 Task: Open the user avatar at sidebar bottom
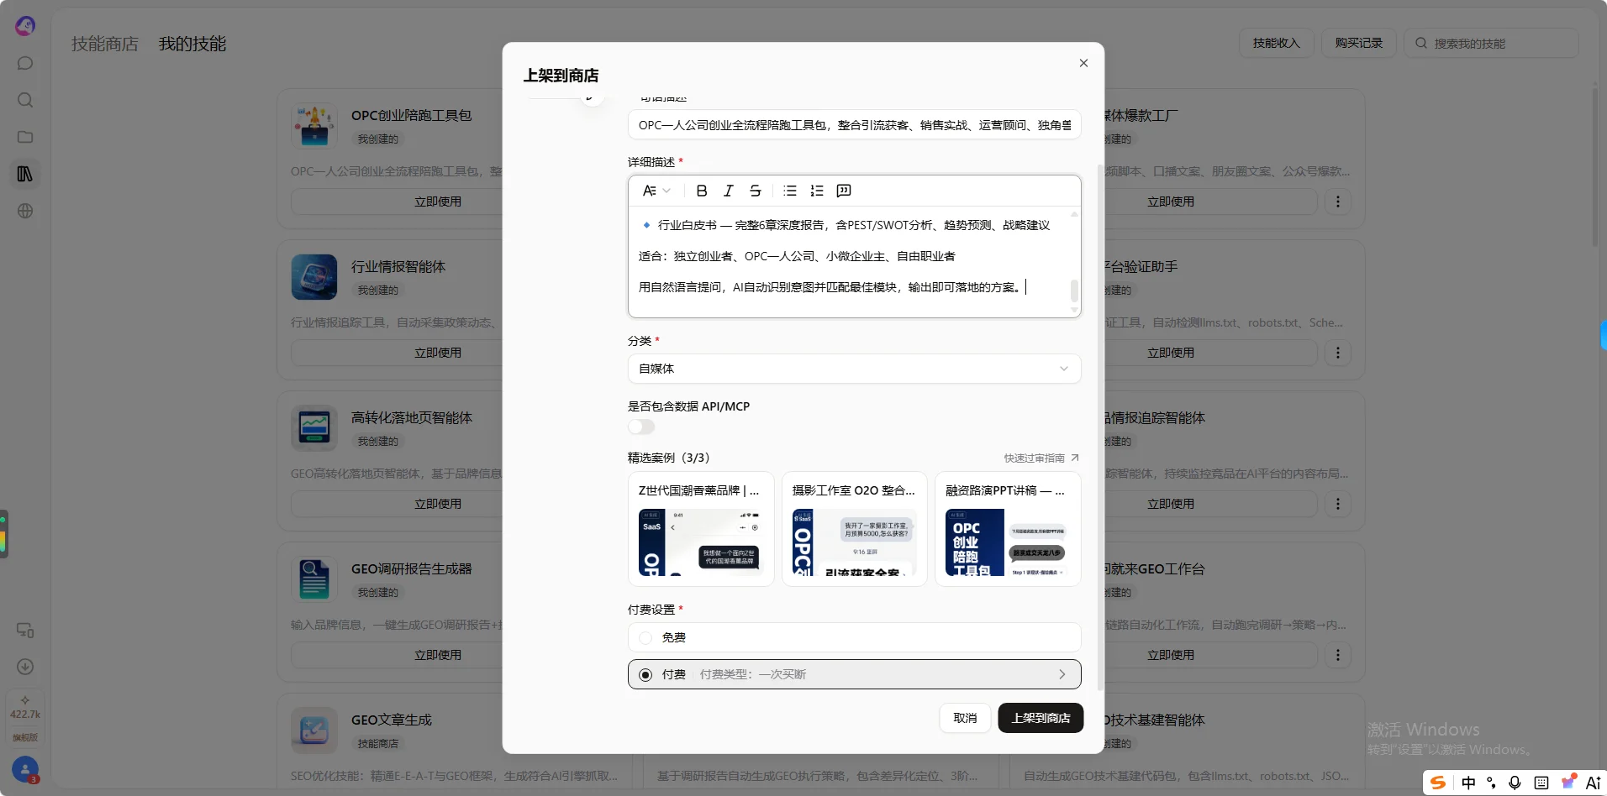(25, 769)
